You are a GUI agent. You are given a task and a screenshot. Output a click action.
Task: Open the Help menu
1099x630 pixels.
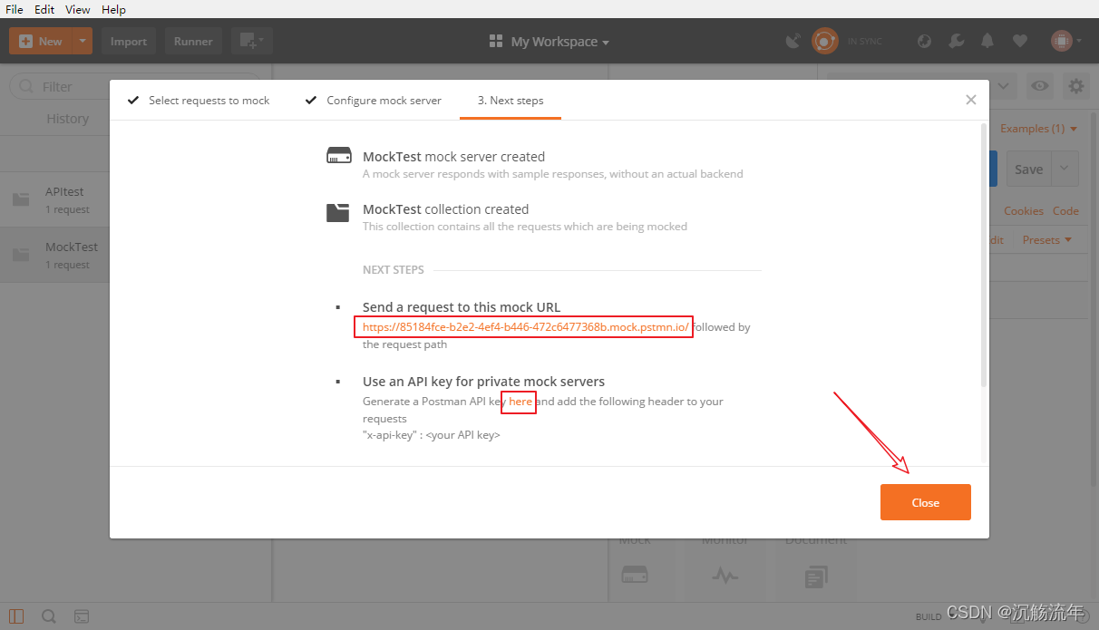tap(113, 9)
